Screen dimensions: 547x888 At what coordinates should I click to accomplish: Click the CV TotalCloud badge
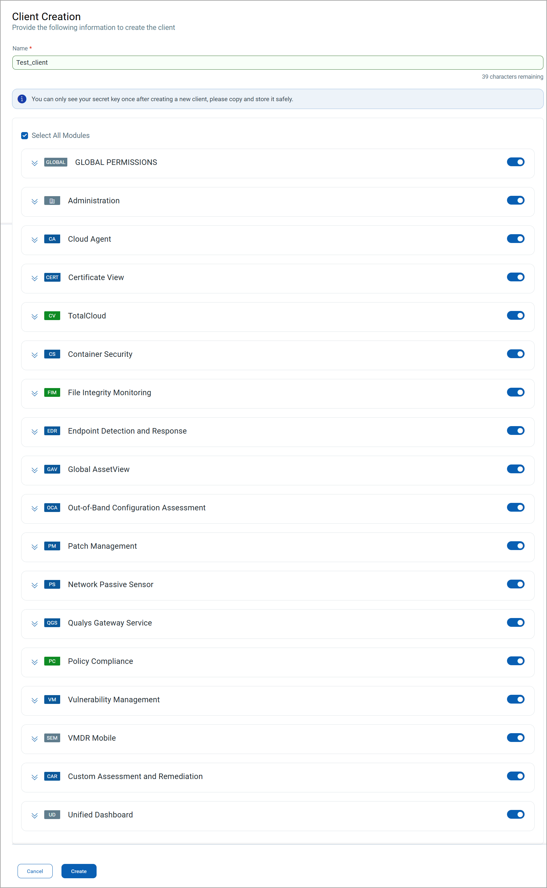pyautogui.click(x=52, y=316)
